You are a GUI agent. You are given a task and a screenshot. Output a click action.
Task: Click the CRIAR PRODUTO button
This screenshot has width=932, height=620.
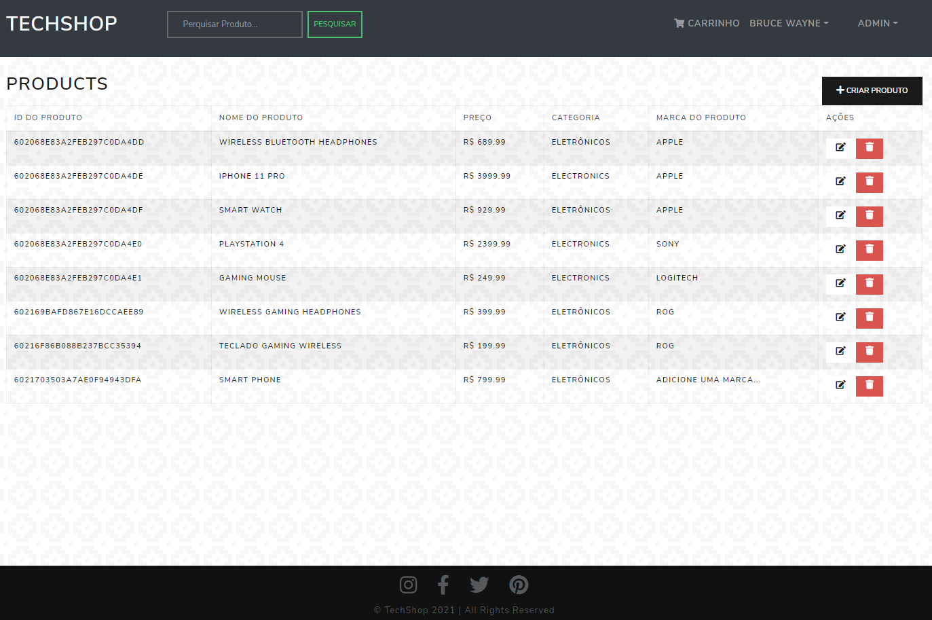pos(872,90)
